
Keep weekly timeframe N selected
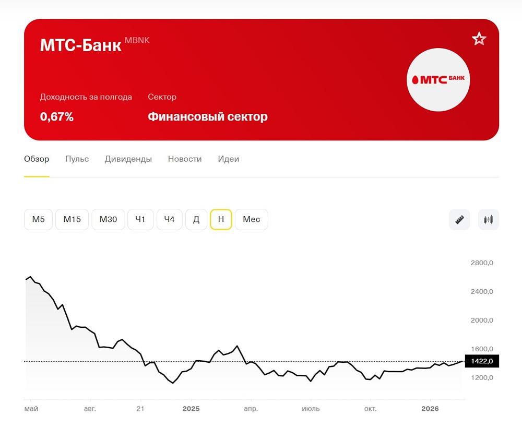[x=221, y=219]
